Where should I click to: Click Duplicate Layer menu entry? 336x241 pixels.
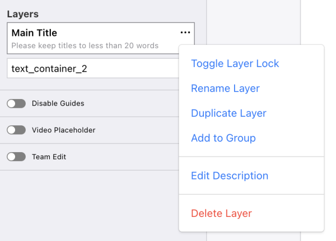(228, 113)
